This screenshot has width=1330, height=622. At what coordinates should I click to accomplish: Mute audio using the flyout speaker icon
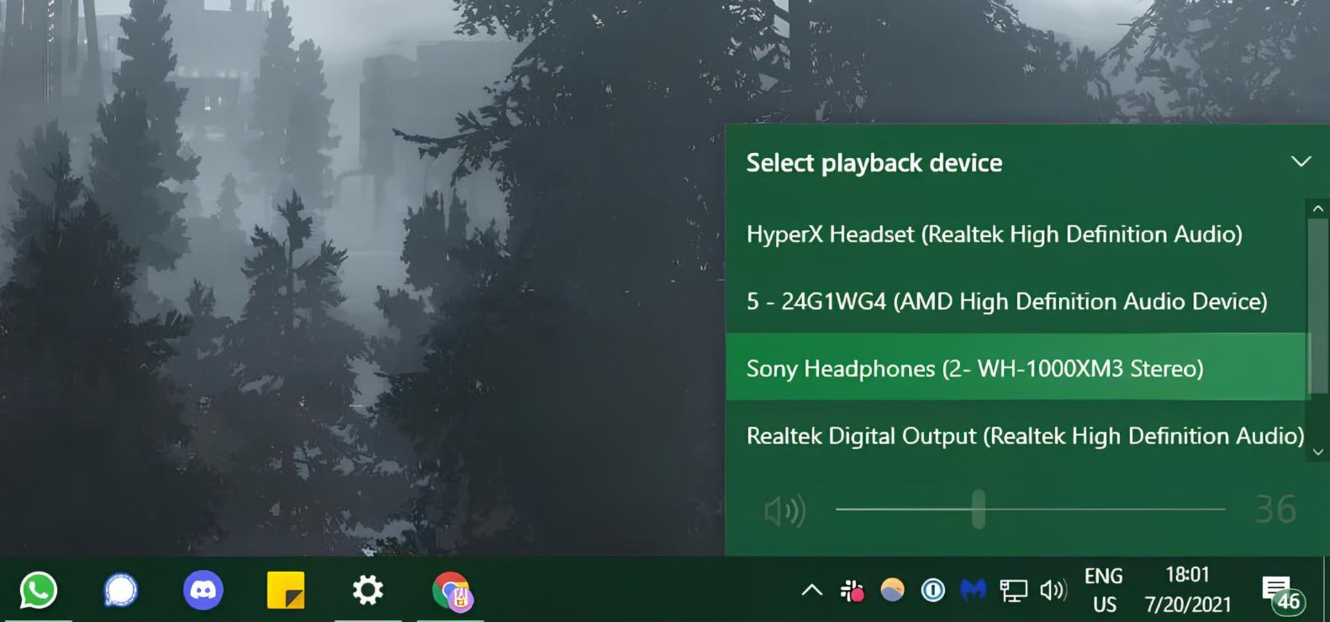[x=784, y=511]
